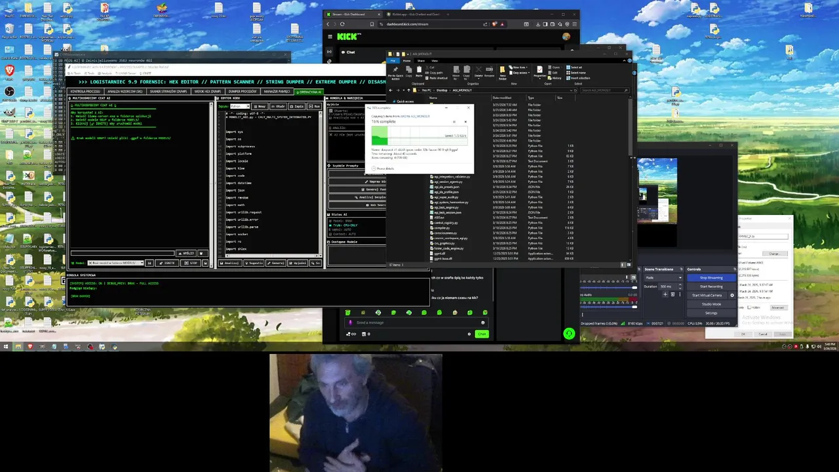Open WIDOK HEX (DUMP) tab
Screen dimensions: 839x472
pos(207,92)
